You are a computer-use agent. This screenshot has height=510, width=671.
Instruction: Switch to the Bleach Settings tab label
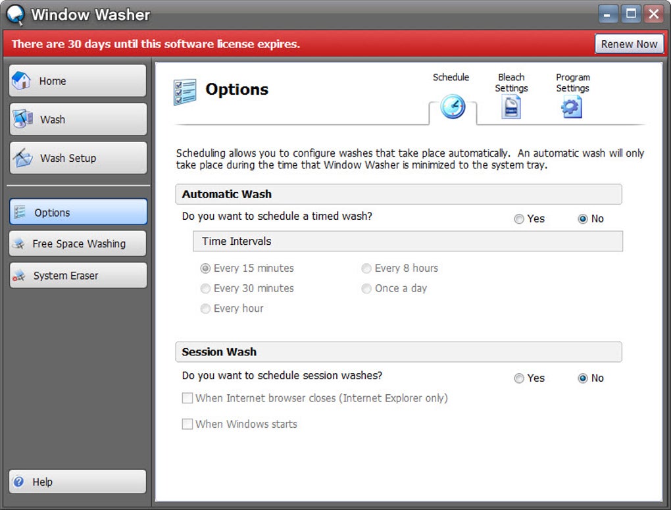511,83
